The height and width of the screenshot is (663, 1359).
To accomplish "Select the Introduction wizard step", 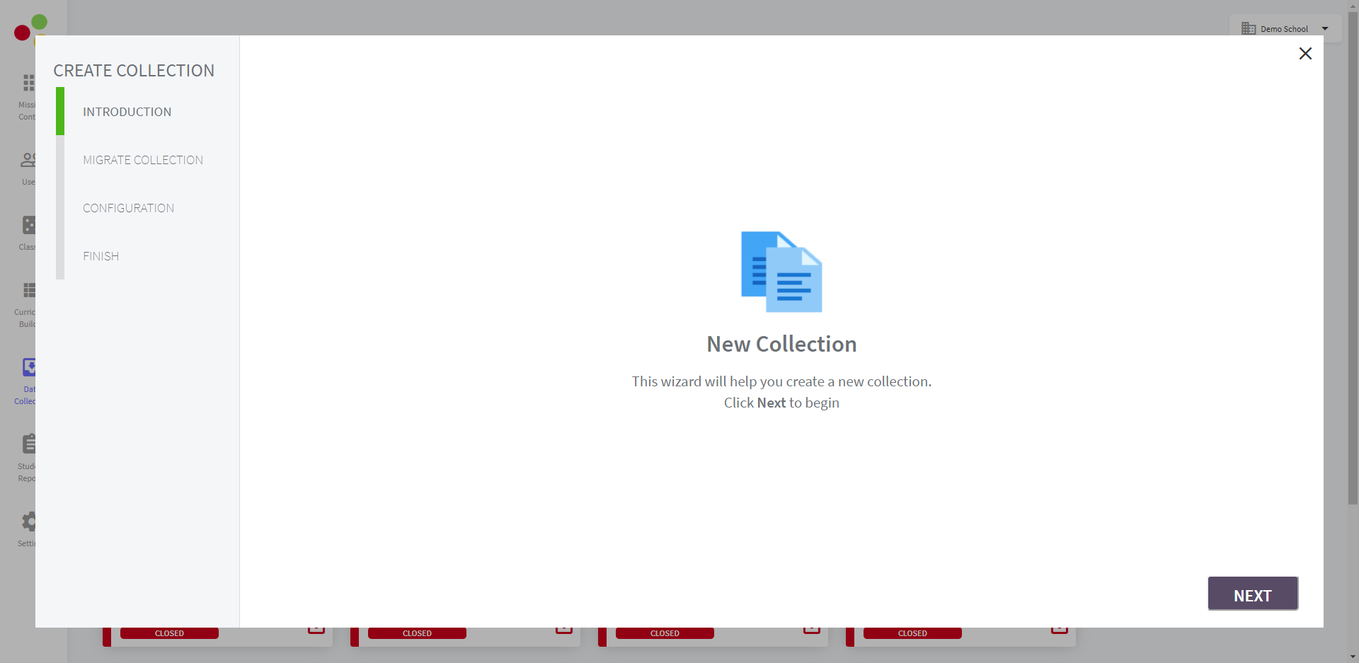I will pyautogui.click(x=127, y=112).
